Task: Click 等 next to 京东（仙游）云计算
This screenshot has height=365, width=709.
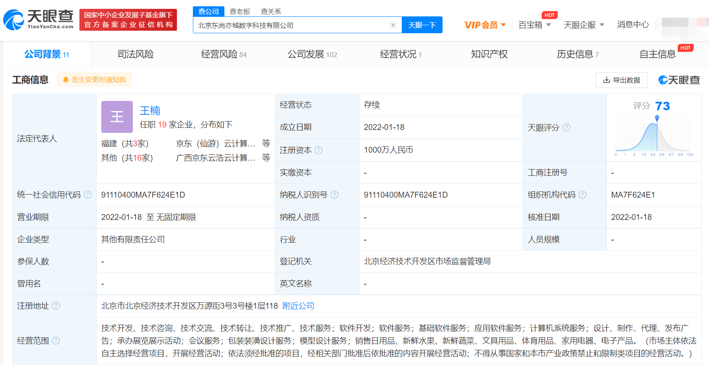Action: (266, 143)
